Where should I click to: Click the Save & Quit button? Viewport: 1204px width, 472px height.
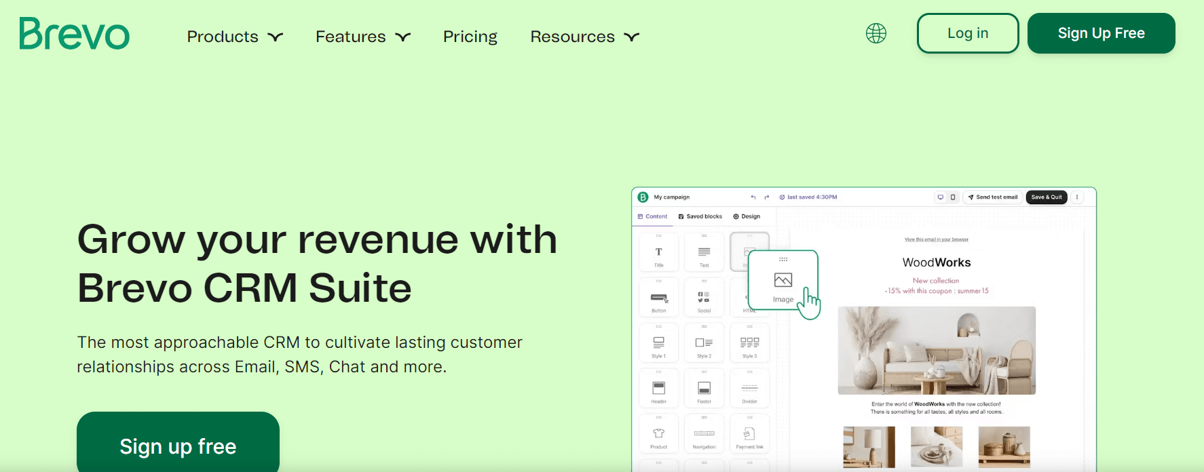click(1047, 197)
